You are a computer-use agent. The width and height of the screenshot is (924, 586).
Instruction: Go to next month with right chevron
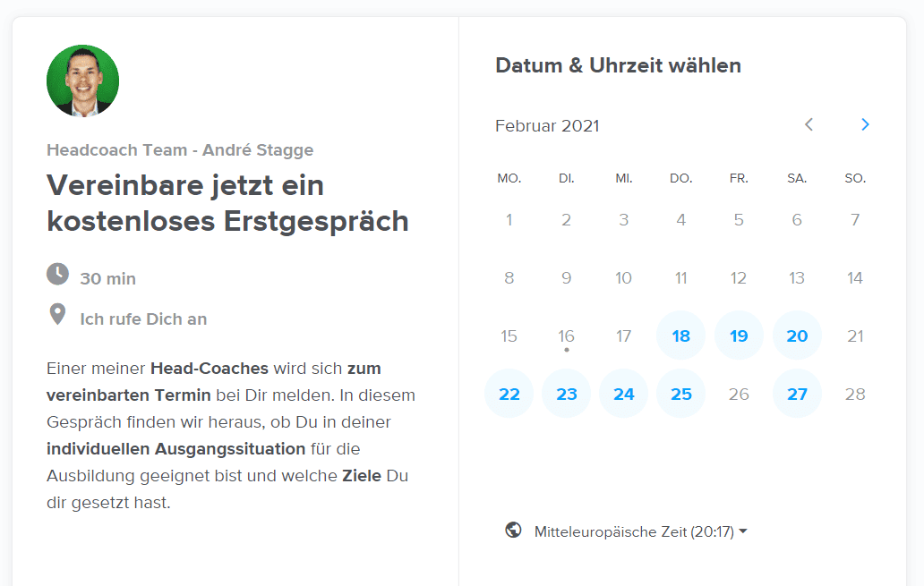865,124
